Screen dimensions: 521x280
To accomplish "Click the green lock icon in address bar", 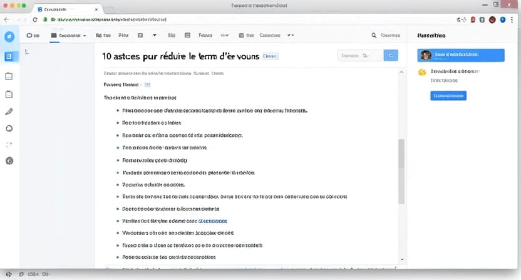I will [x=45, y=19].
